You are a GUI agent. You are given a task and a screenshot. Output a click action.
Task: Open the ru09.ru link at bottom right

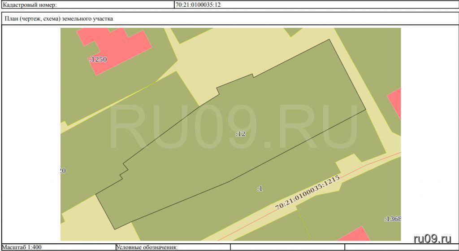click(432, 238)
